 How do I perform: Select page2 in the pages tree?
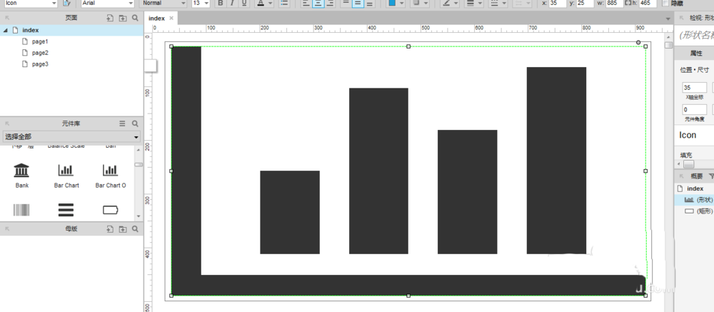click(x=40, y=53)
